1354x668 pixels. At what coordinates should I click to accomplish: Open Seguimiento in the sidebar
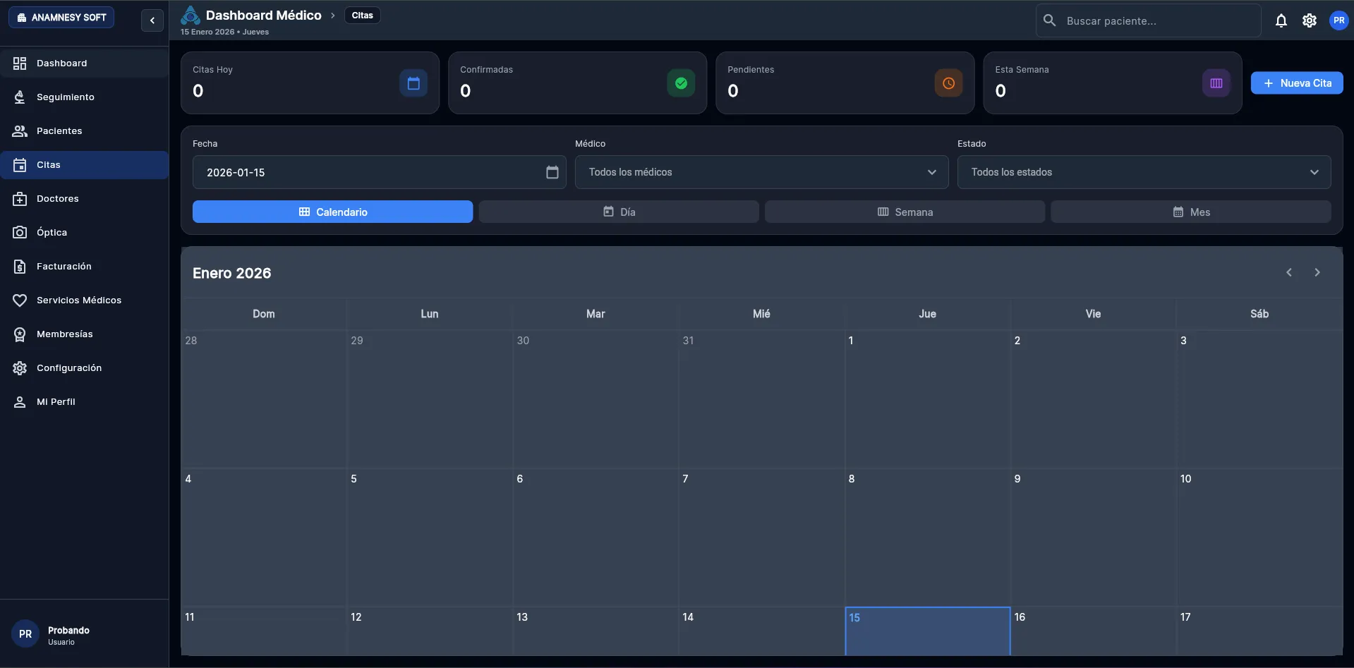pyautogui.click(x=85, y=97)
